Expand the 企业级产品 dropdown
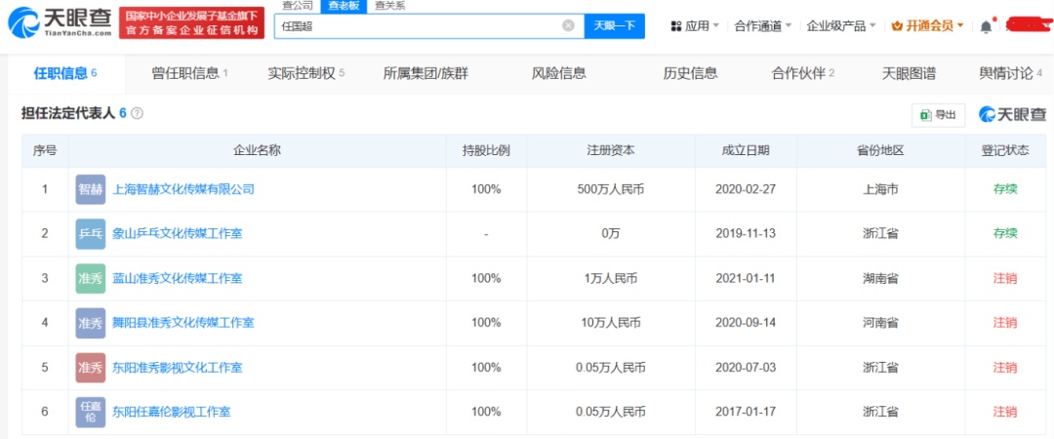The width and height of the screenshot is (1054, 439). [x=841, y=26]
